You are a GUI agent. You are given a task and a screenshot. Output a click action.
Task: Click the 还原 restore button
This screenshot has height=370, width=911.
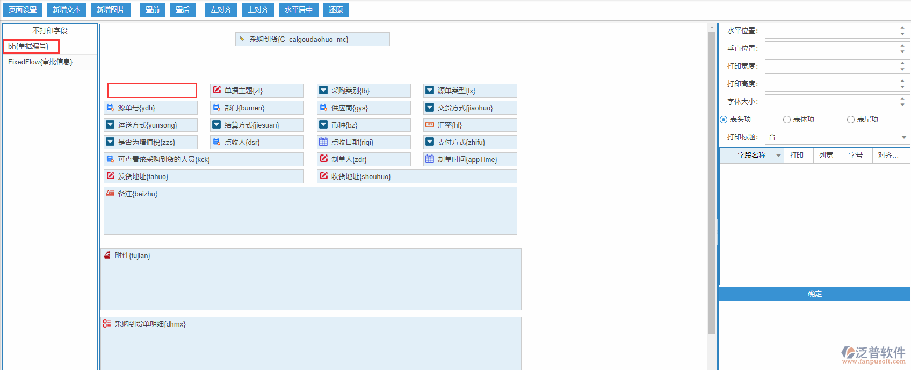point(336,10)
